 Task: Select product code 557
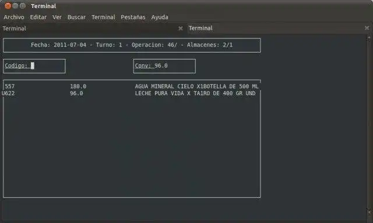[10, 86]
